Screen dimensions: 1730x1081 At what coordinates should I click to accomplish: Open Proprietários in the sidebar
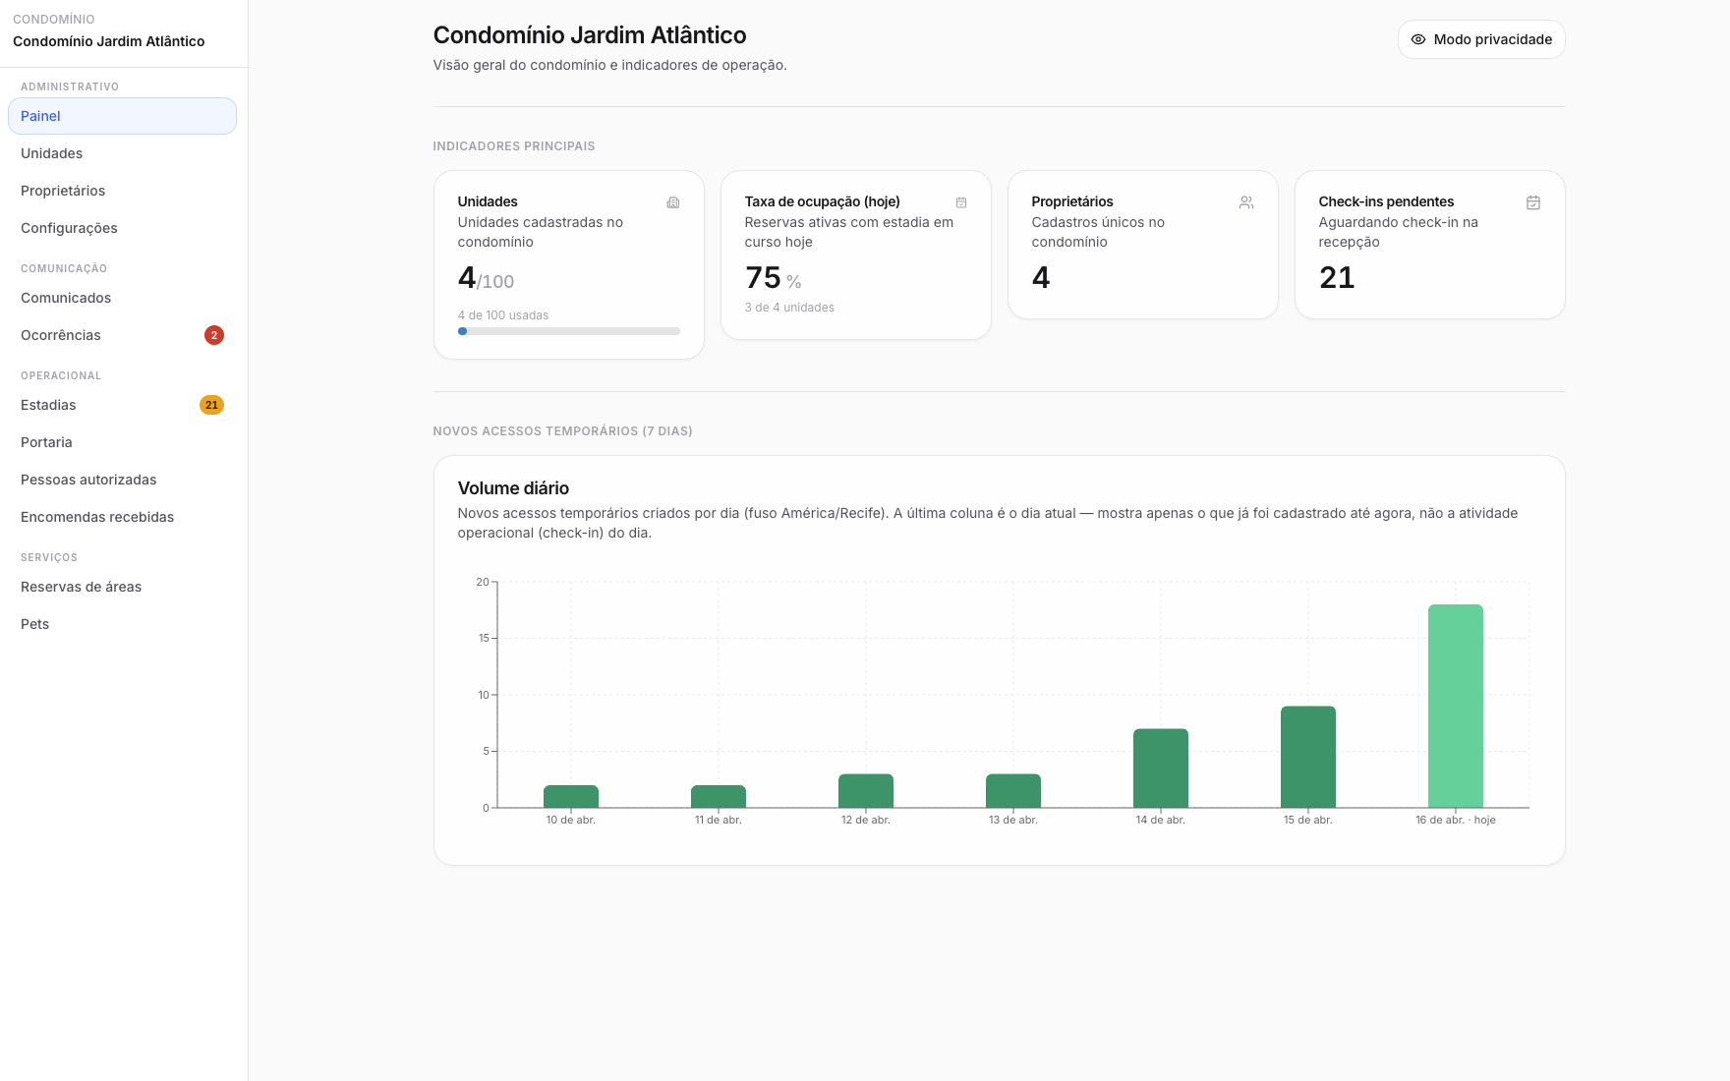point(63,191)
